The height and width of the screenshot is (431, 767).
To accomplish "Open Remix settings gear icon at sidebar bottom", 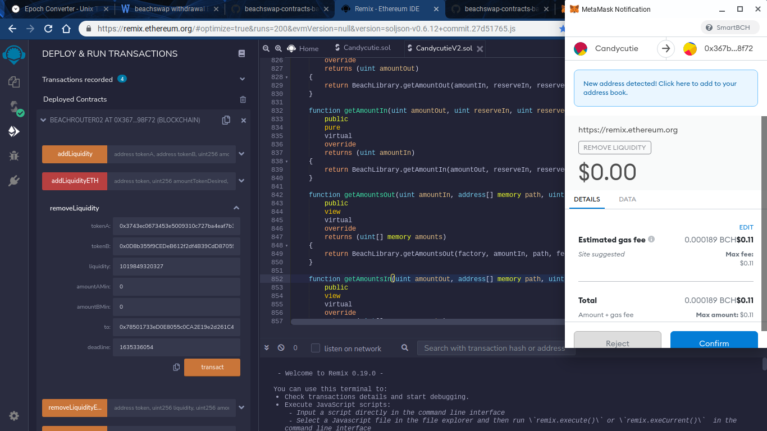I will coord(14,416).
